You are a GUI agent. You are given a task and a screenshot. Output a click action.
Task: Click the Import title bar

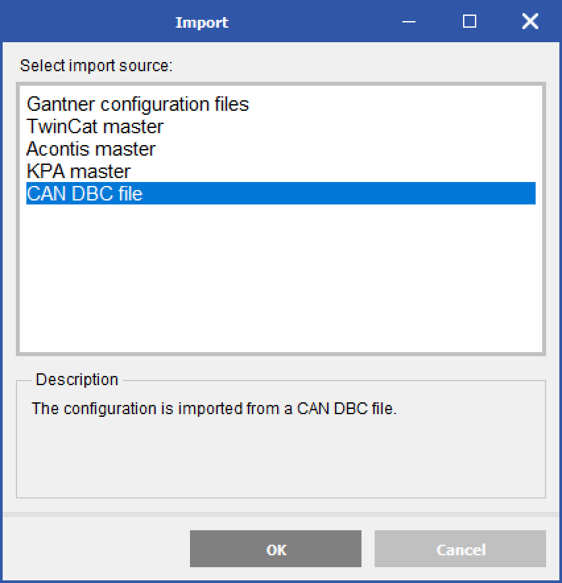[x=202, y=22]
